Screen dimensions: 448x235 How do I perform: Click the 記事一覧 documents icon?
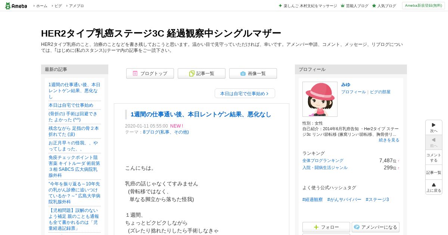(x=192, y=73)
